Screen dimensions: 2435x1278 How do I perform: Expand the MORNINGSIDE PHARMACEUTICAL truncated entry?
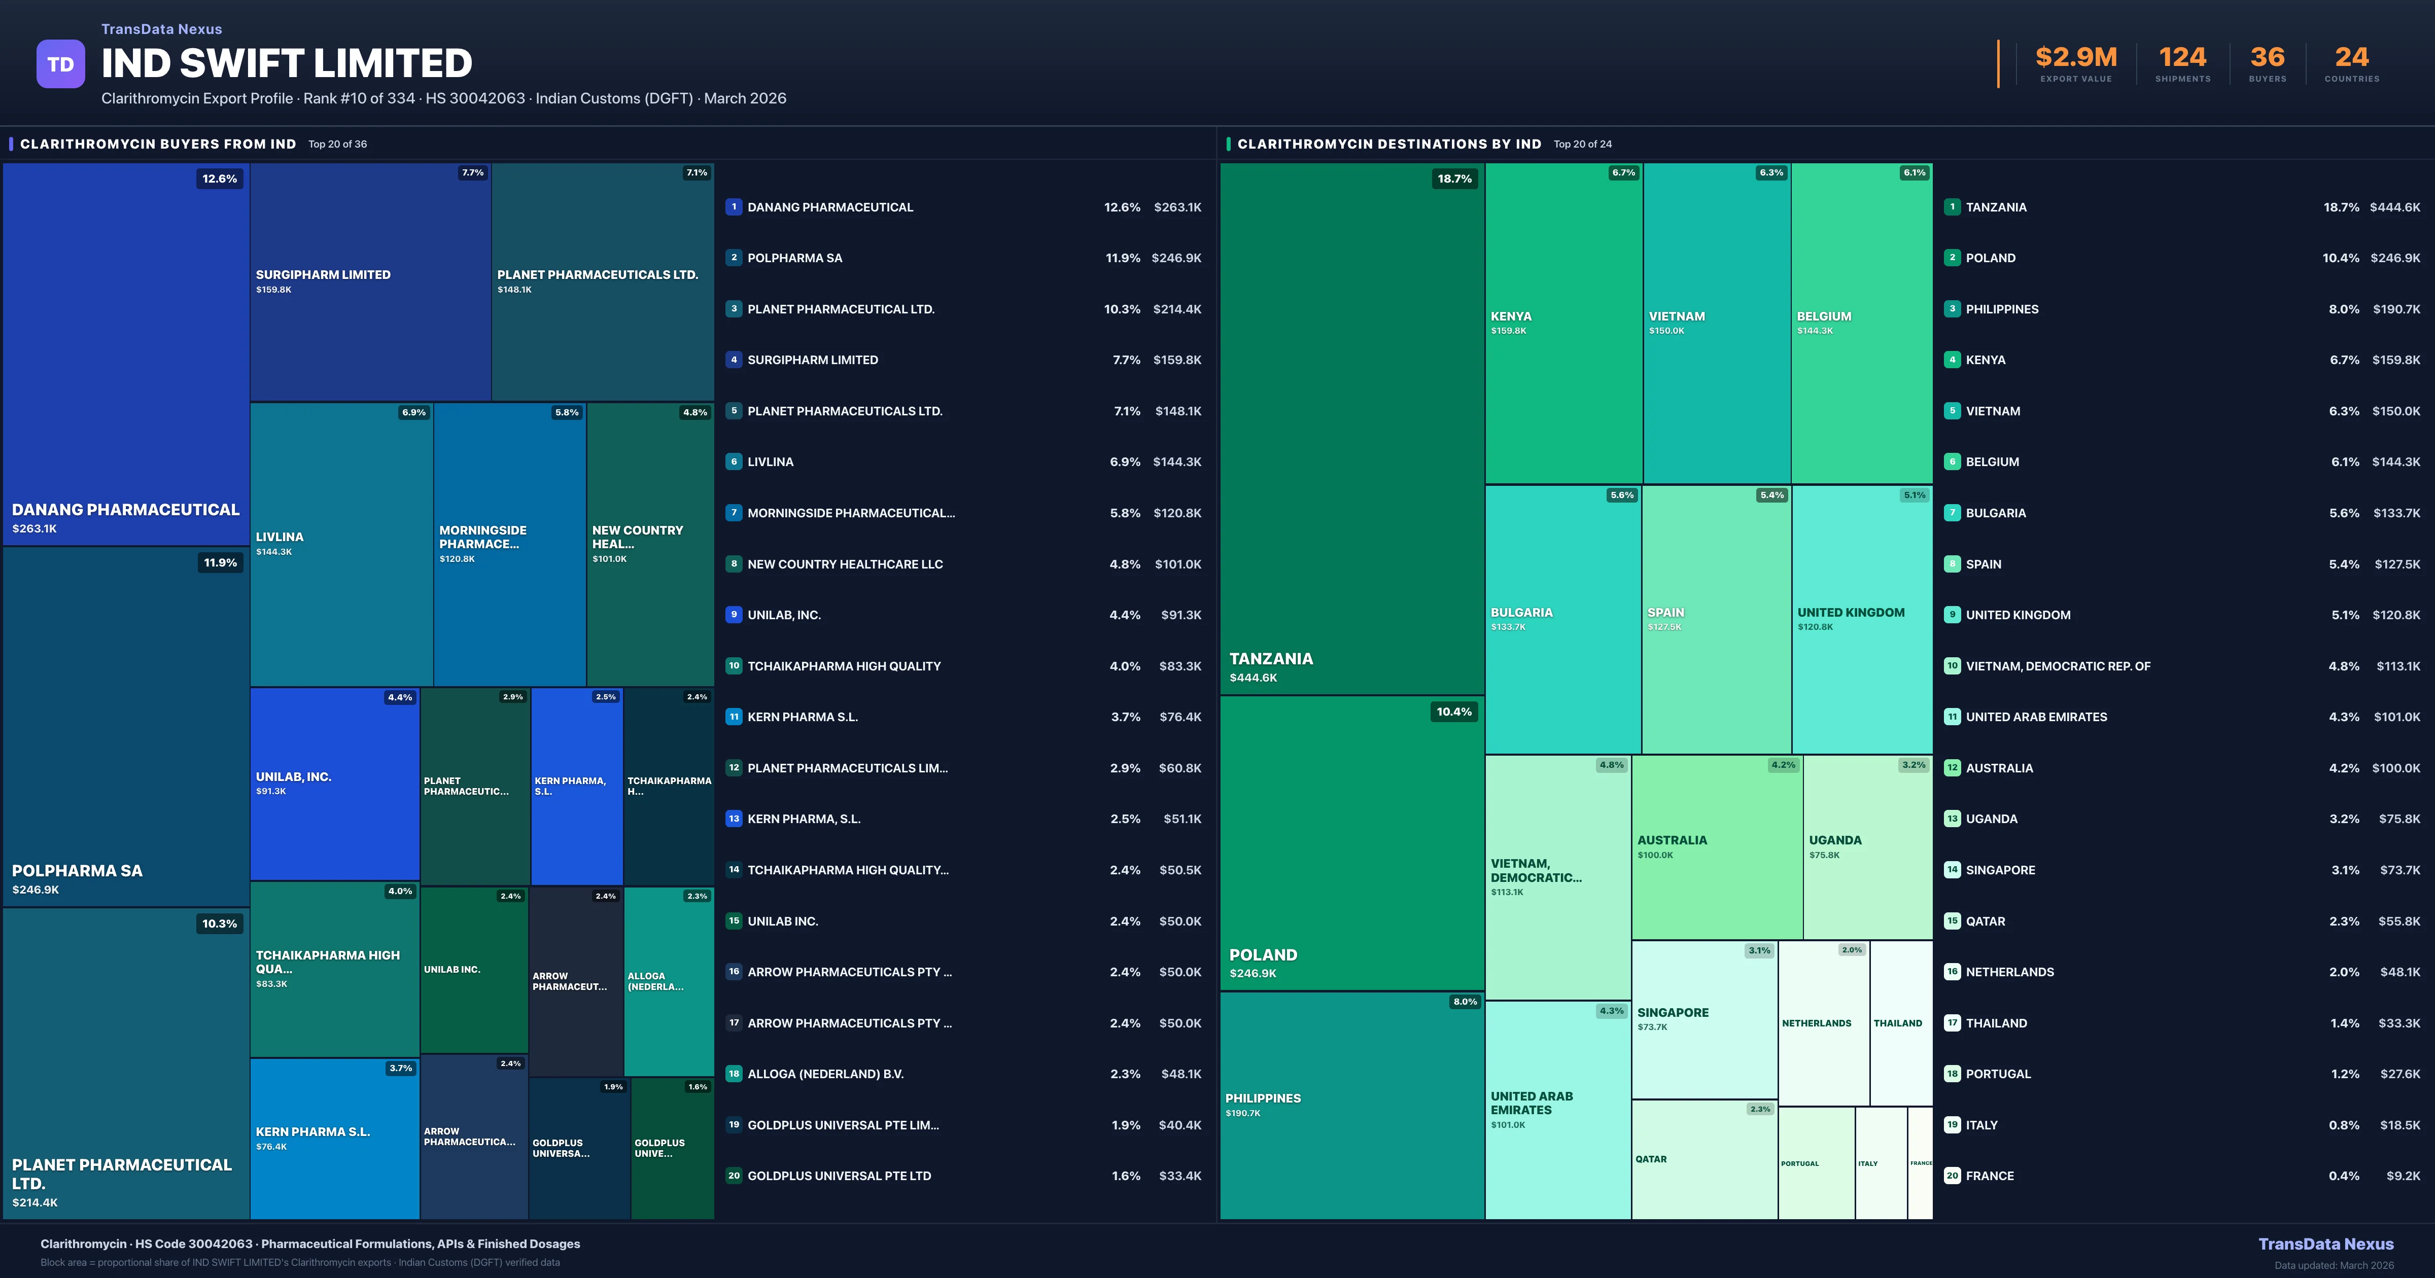(x=851, y=513)
